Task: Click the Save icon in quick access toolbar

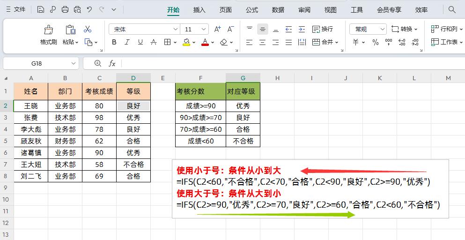Action: click(41, 9)
